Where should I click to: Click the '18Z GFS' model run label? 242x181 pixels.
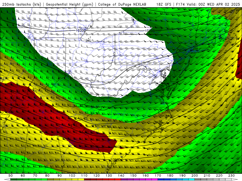pos(164,4)
